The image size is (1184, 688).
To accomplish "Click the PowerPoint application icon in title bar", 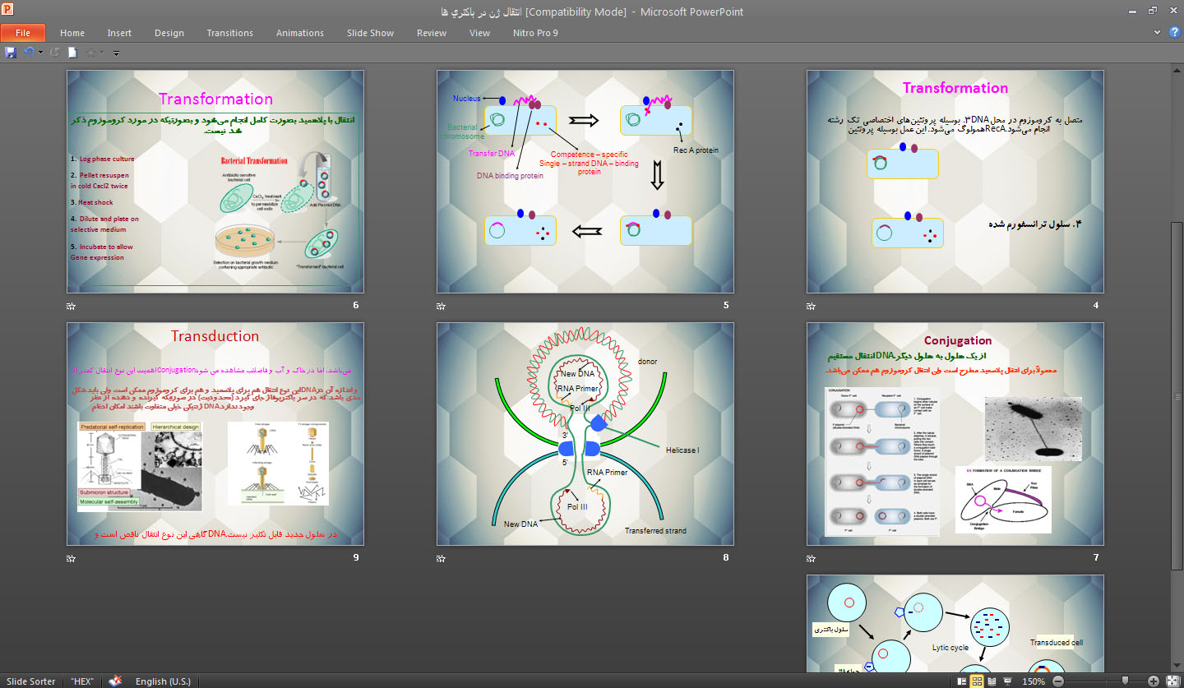I will coord(8,11).
